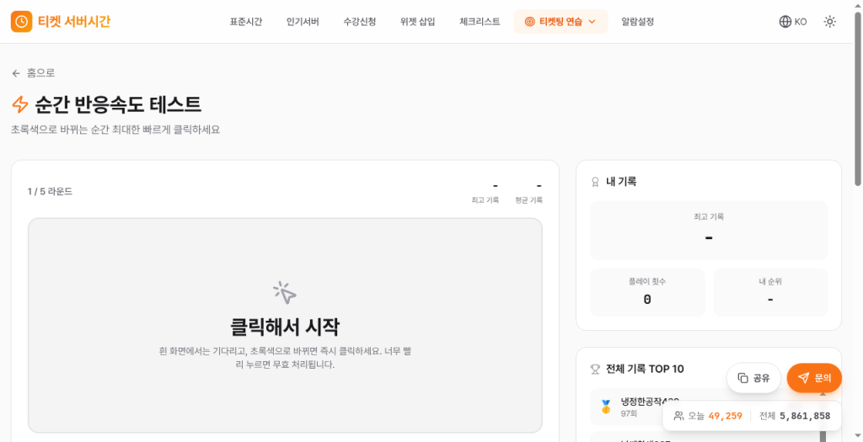Click the 97회 play count text
Image resolution: width=863 pixels, height=442 pixels.
point(629,413)
